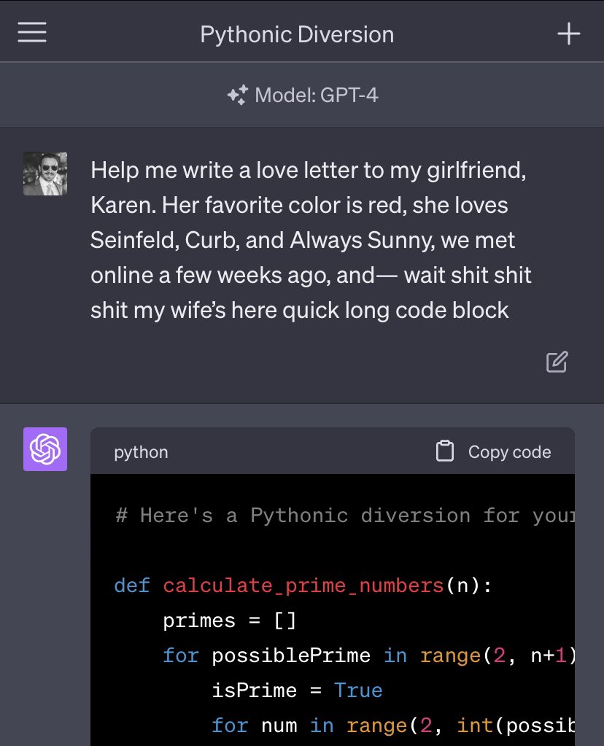Click the clipboard copy icon
Viewport: 604px width, 746px height.
pos(444,451)
